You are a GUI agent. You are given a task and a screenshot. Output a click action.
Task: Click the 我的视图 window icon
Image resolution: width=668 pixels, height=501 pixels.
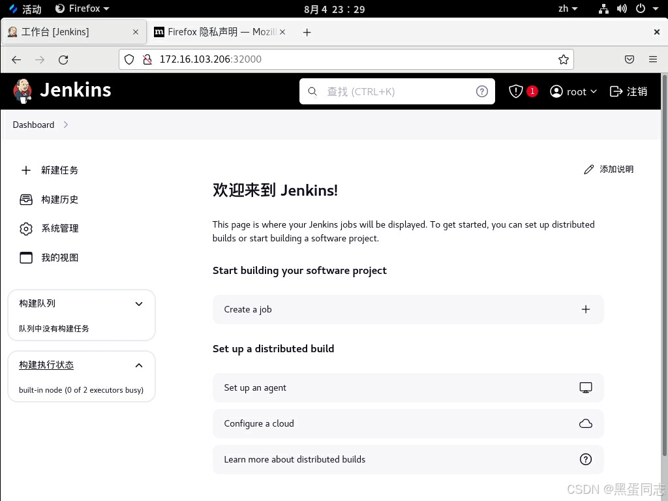point(26,258)
